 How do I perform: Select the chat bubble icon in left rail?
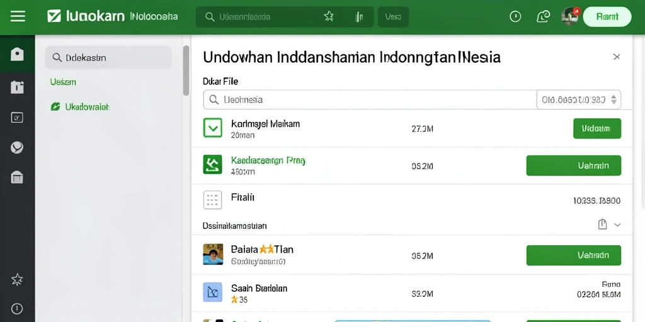click(x=17, y=147)
